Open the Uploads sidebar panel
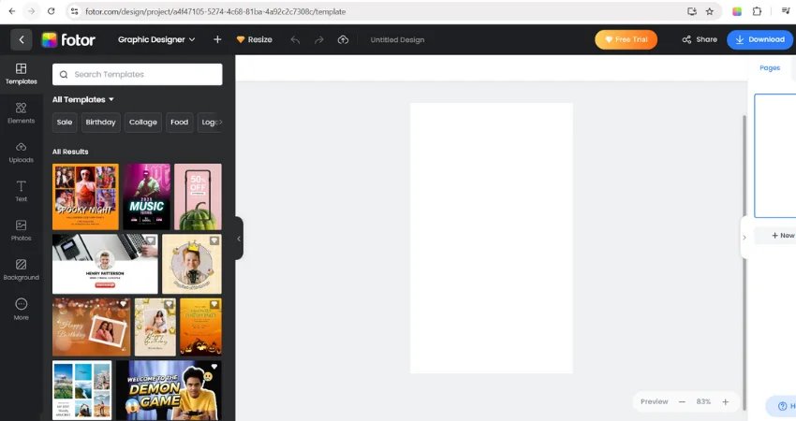 pos(21,152)
